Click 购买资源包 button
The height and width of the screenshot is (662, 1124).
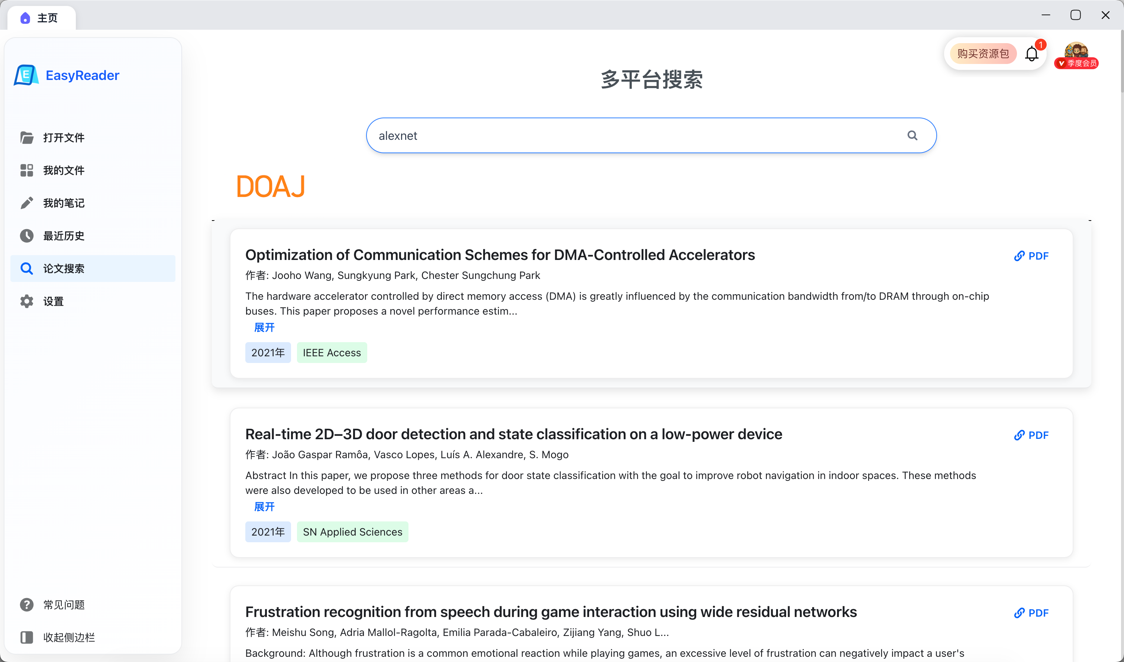pyautogui.click(x=983, y=54)
